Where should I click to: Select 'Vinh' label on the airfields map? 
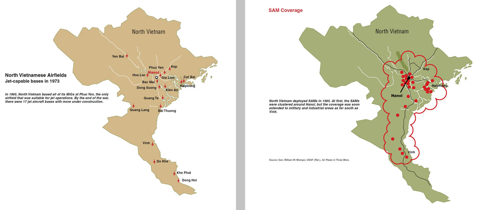pyautogui.click(x=146, y=143)
